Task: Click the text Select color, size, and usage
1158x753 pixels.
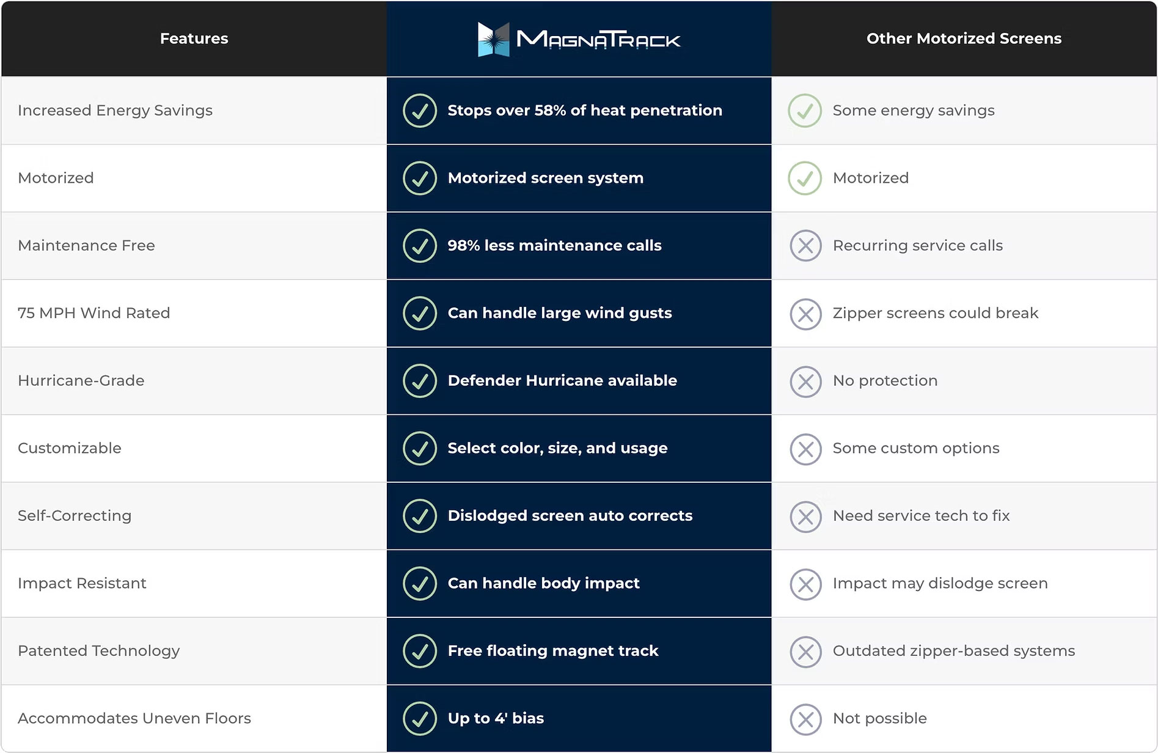Action: coord(557,448)
